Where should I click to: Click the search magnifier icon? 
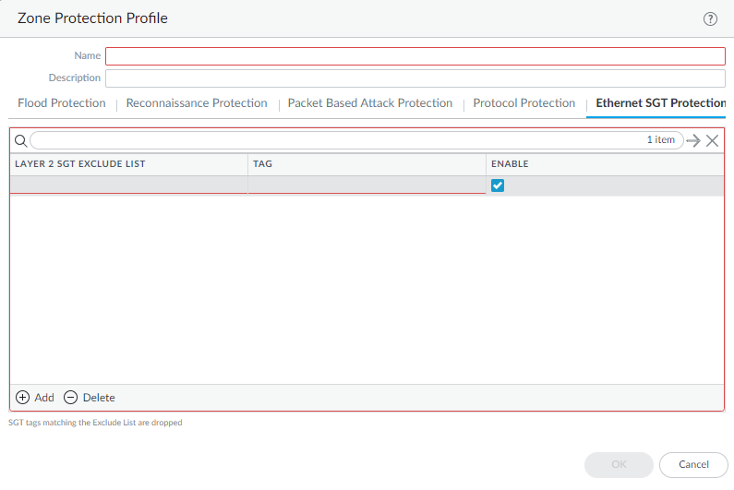20,140
